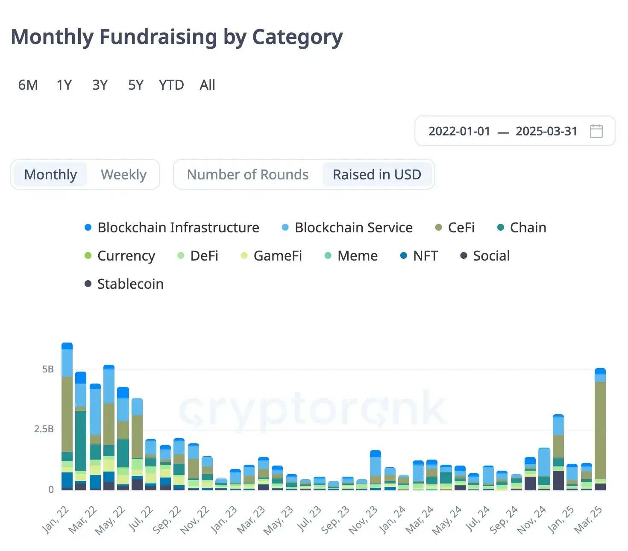Toggle Stablecoin legend series
The height and width of the screenshot is (551, 628).
coord(130,284)
